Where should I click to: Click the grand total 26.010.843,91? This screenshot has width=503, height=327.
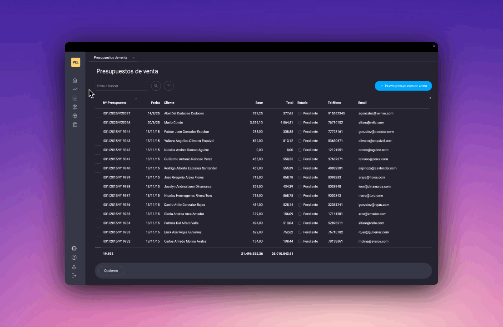[282, 253]
